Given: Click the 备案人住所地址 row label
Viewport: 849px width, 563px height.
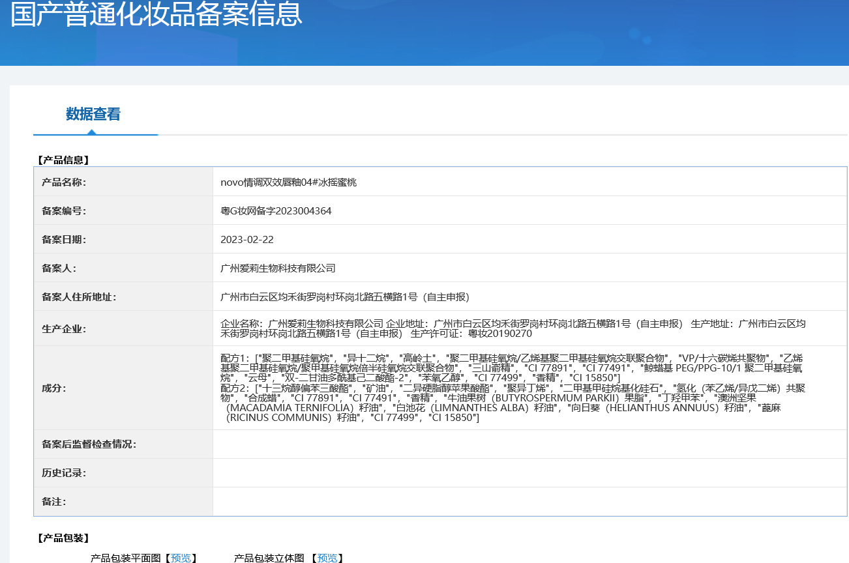Looking at the screenshot, I should pyautogui.click(x=79, y=297).
